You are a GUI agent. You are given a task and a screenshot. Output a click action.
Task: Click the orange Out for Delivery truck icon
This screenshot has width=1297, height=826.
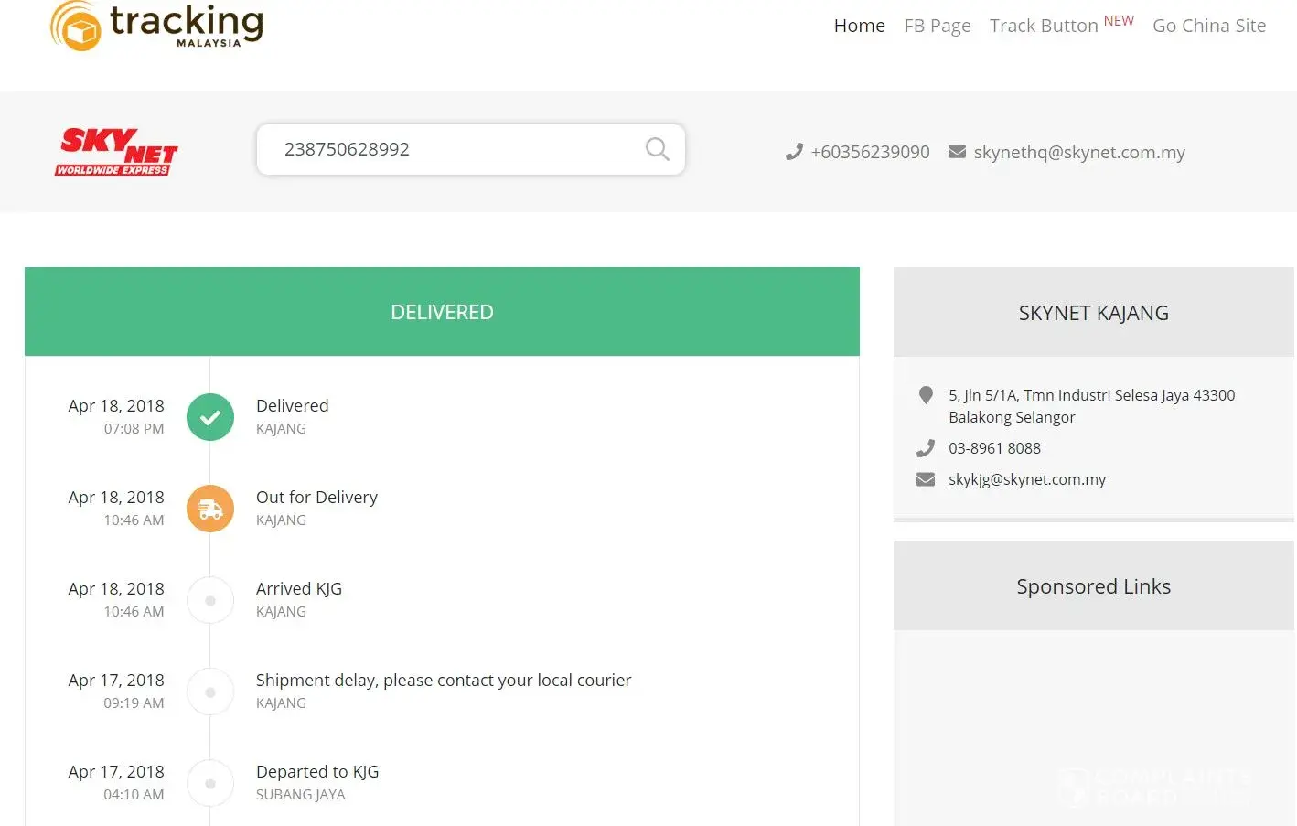(210, 509)
